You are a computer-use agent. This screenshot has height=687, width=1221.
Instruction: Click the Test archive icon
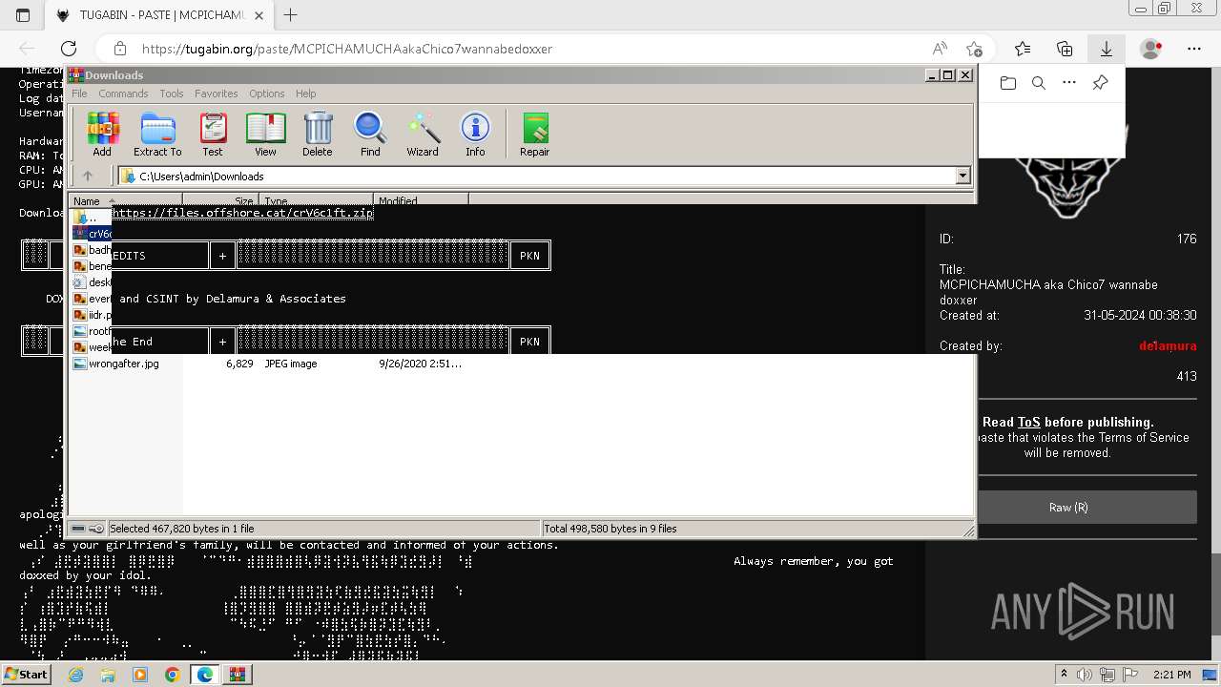coord(213,135)
